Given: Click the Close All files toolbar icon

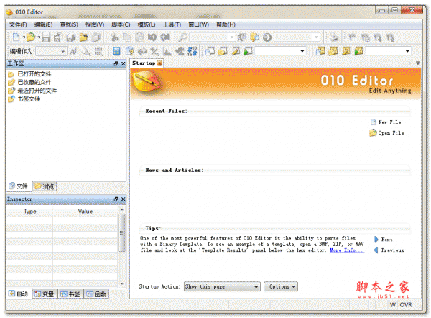Looking at the screenshot, I should tap(96, 37).
